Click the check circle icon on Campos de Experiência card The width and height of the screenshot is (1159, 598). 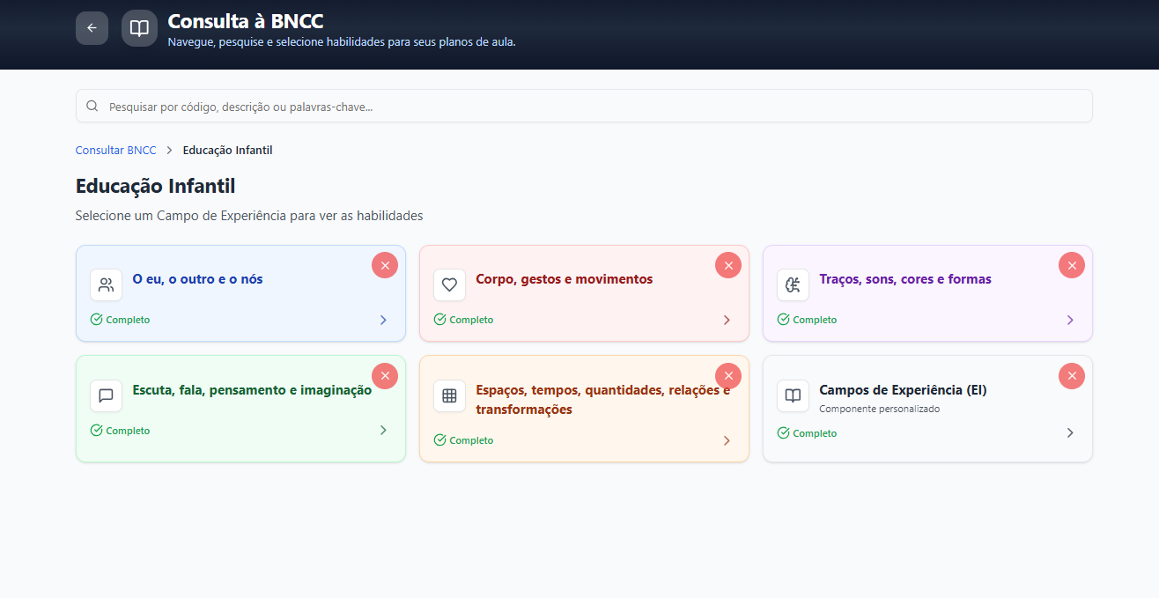coord(784,433)
